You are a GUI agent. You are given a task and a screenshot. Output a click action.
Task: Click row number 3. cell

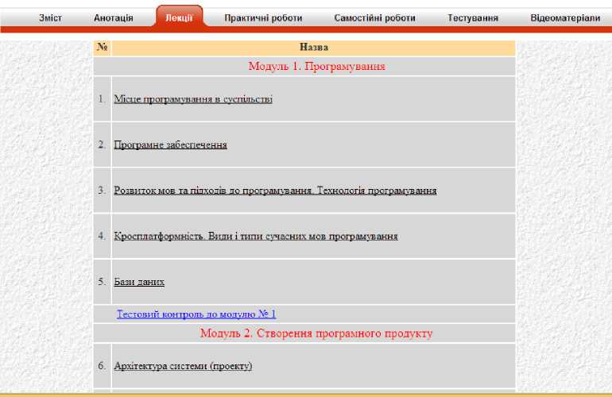(102, 191)
